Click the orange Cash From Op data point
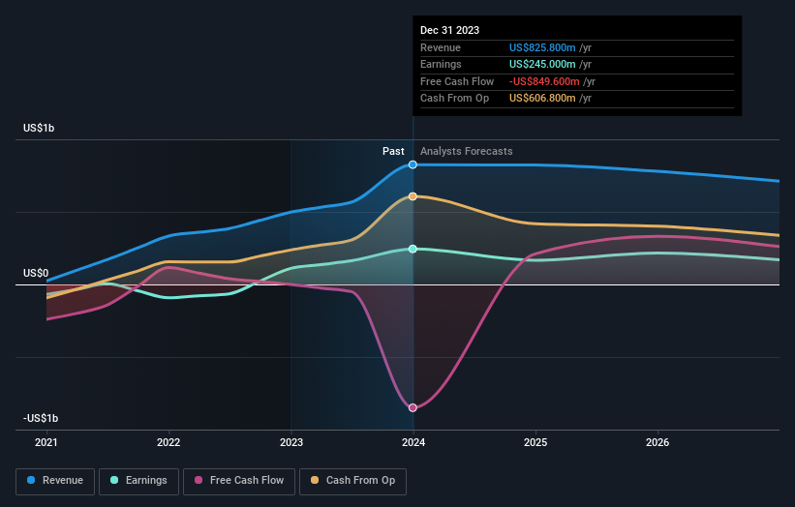This screenshot has width=795, height=507. [x=413, y=196]
